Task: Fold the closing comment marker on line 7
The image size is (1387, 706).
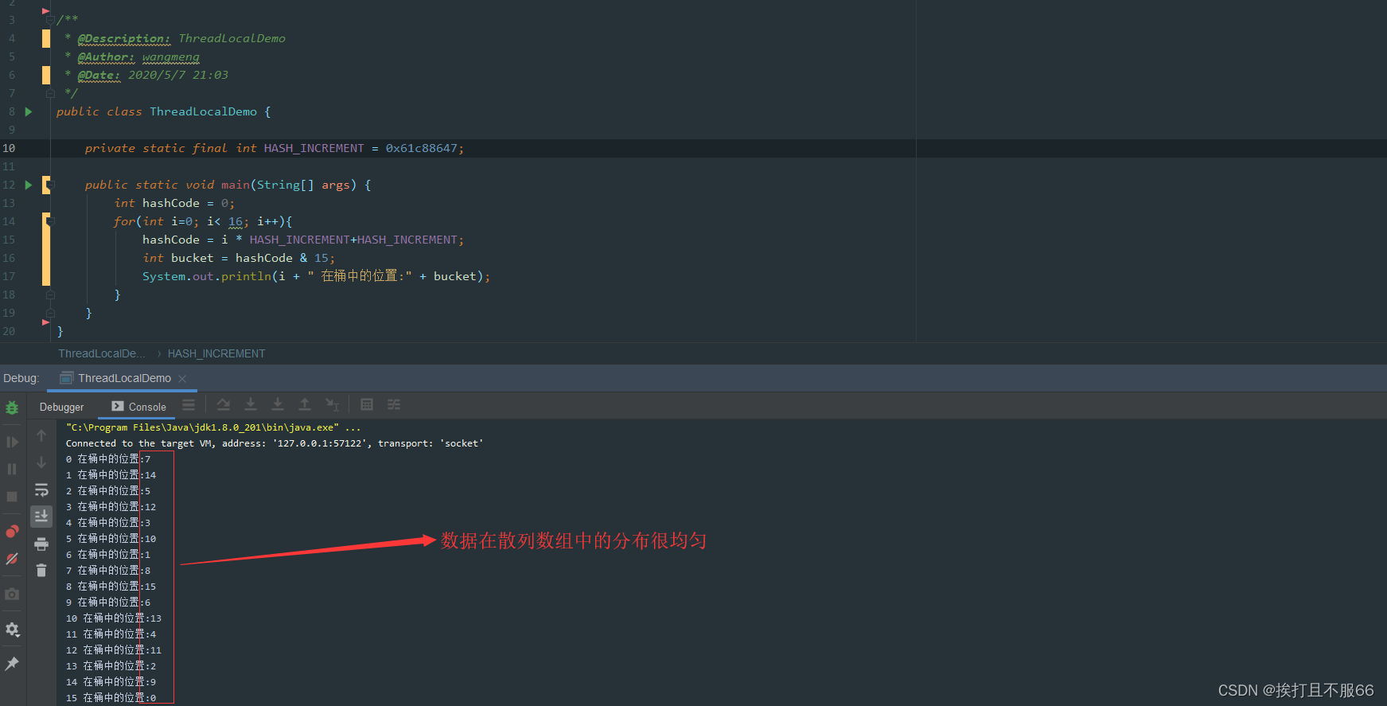Action: 50,93
